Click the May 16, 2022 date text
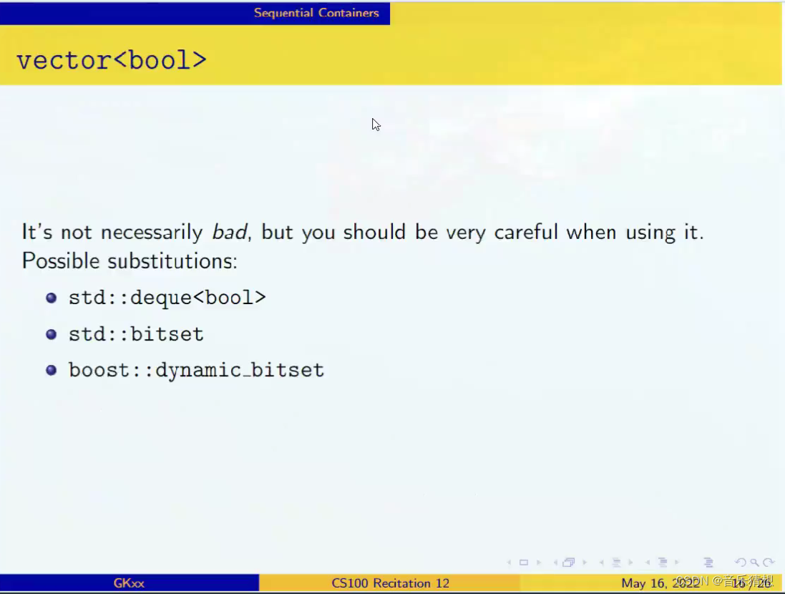Image resolution: width=785 pixels, height=594 pixels. tap(660, 583)
